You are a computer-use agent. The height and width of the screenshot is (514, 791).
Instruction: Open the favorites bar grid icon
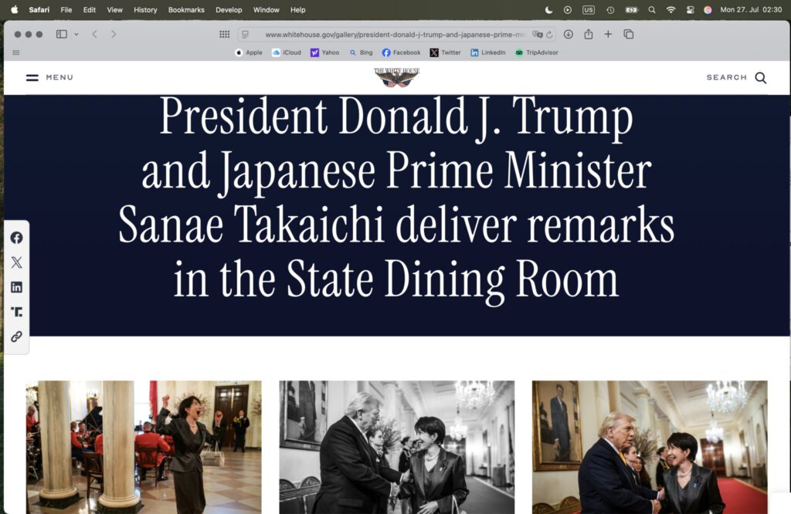click(x=16, y=52)
